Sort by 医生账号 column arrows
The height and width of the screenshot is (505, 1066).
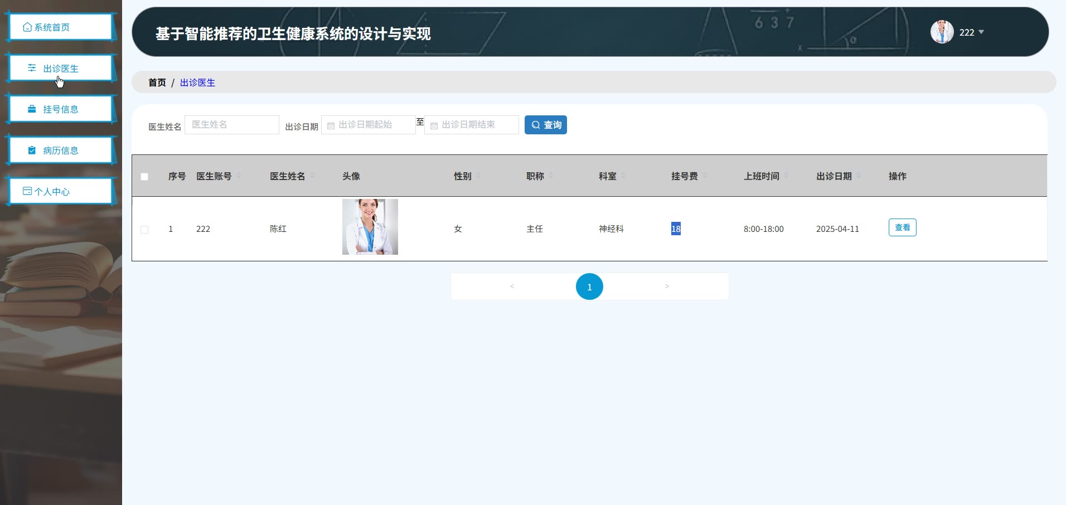coord(239,176)
